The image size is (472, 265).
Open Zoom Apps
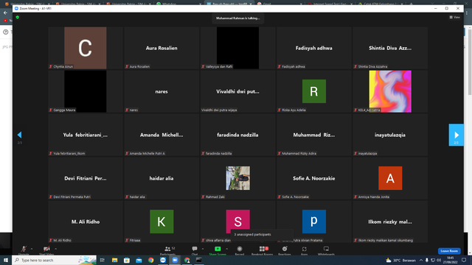(x=305, y=250)
